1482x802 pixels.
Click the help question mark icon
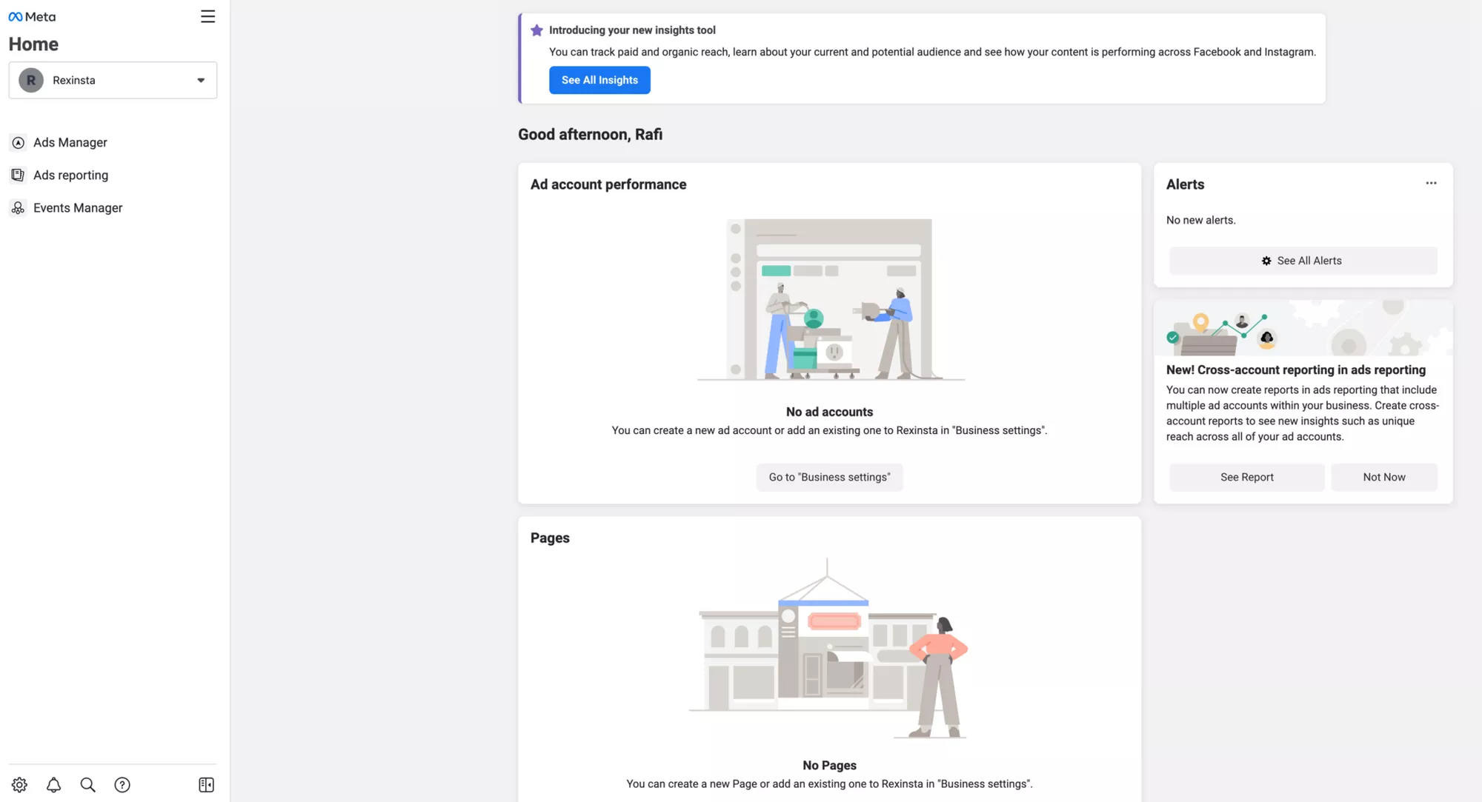click(122, 784)
